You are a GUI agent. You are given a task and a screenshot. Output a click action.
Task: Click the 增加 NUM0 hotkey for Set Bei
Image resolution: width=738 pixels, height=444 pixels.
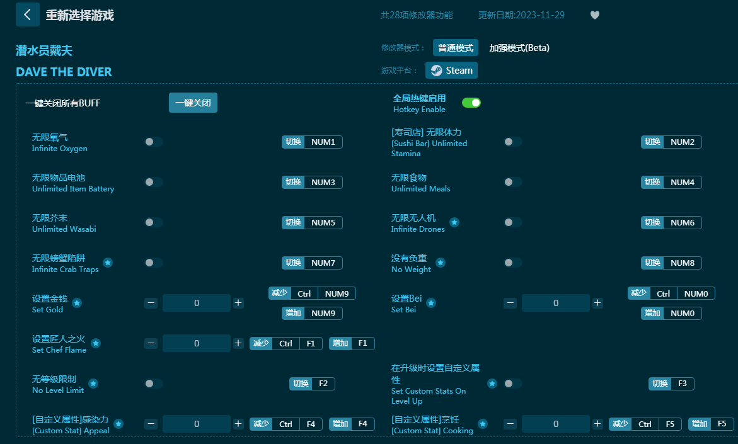tap(671, 313)
